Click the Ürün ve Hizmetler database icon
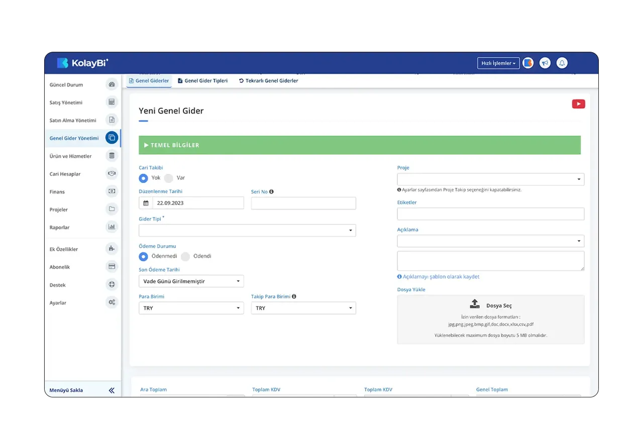 coord(112,156)
